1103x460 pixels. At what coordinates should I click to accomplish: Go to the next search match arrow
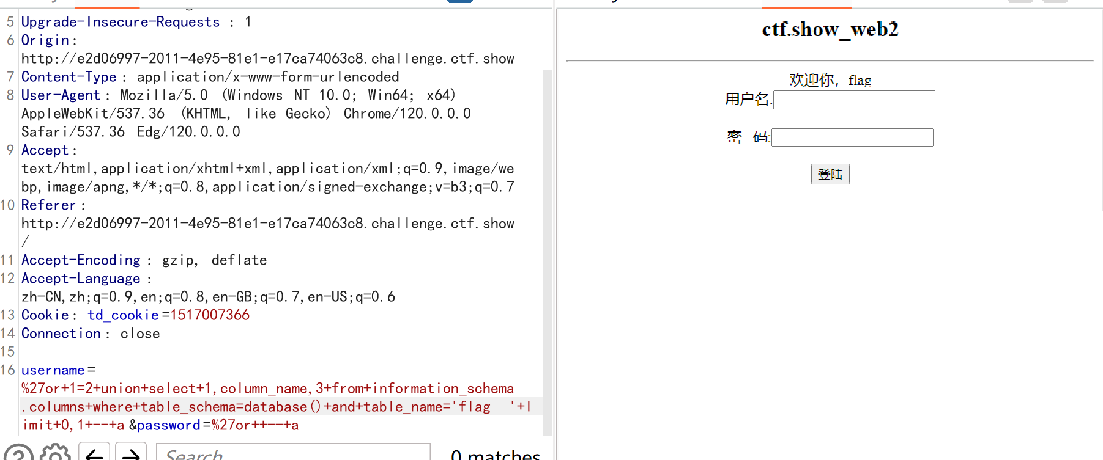tap(130, 453)
